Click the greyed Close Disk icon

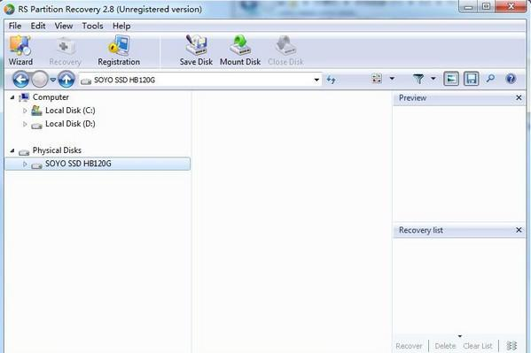point(285,50)
